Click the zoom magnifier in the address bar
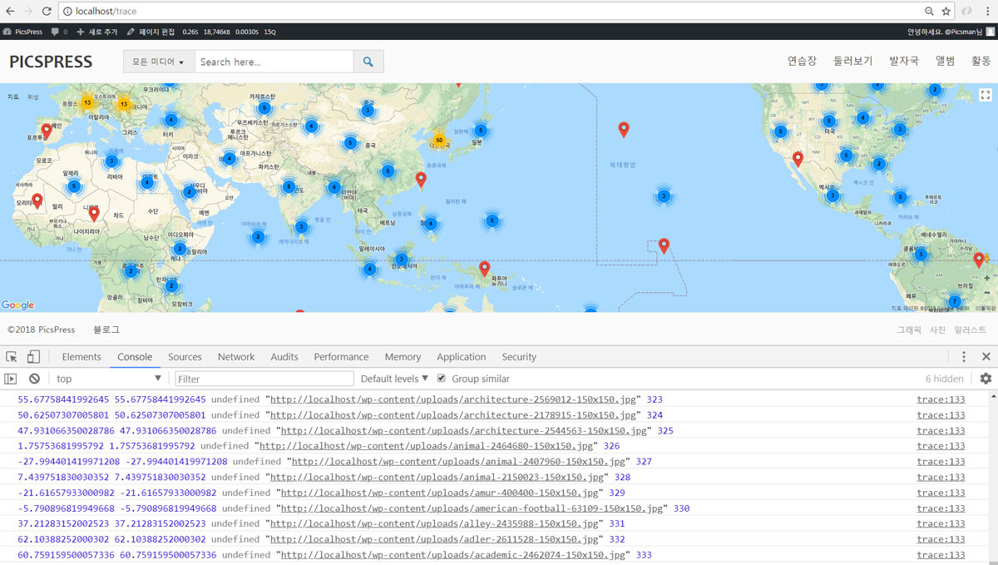 tap(929, 12)
